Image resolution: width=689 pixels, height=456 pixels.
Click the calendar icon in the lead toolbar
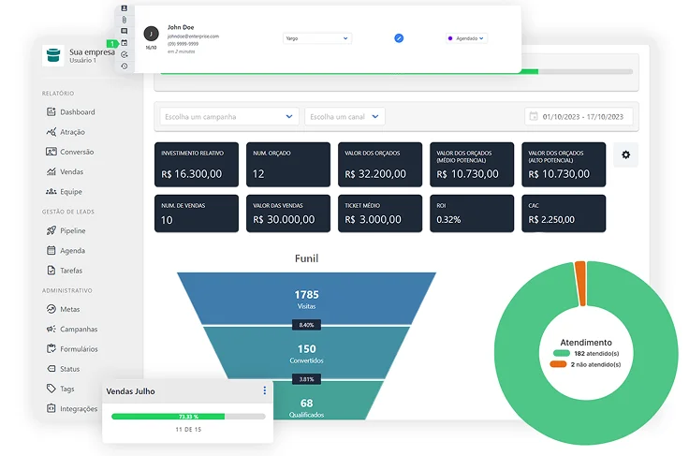click(125, 43)
